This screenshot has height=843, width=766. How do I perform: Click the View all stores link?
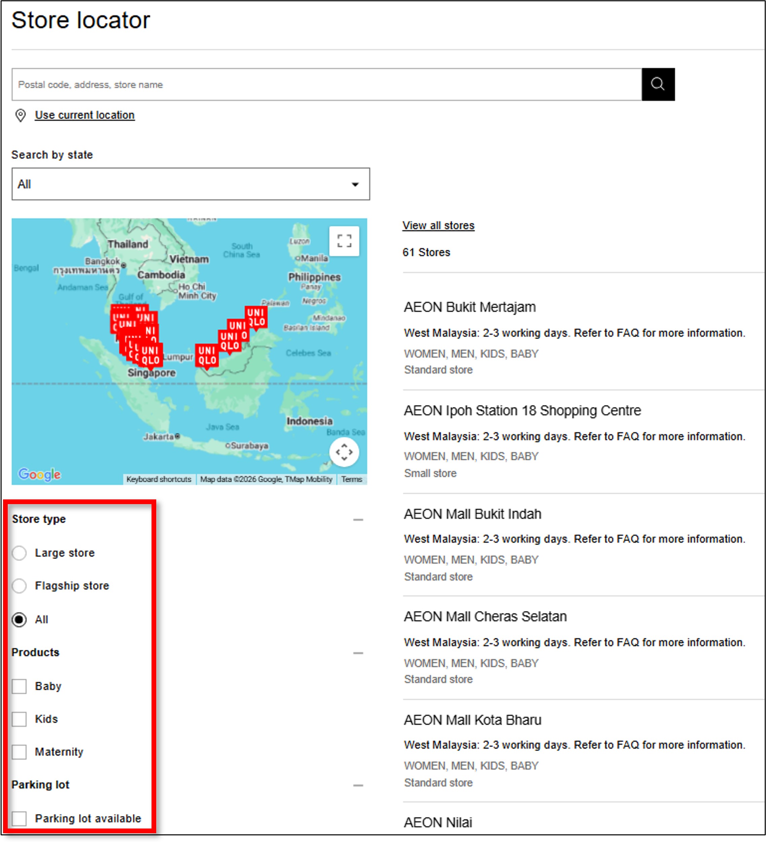point(438,225)
